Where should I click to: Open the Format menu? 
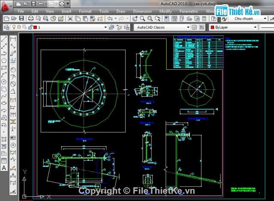tap(85, 12)
